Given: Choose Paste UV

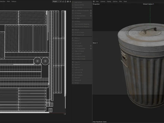Looking at the screenshot, I should 82,65.
